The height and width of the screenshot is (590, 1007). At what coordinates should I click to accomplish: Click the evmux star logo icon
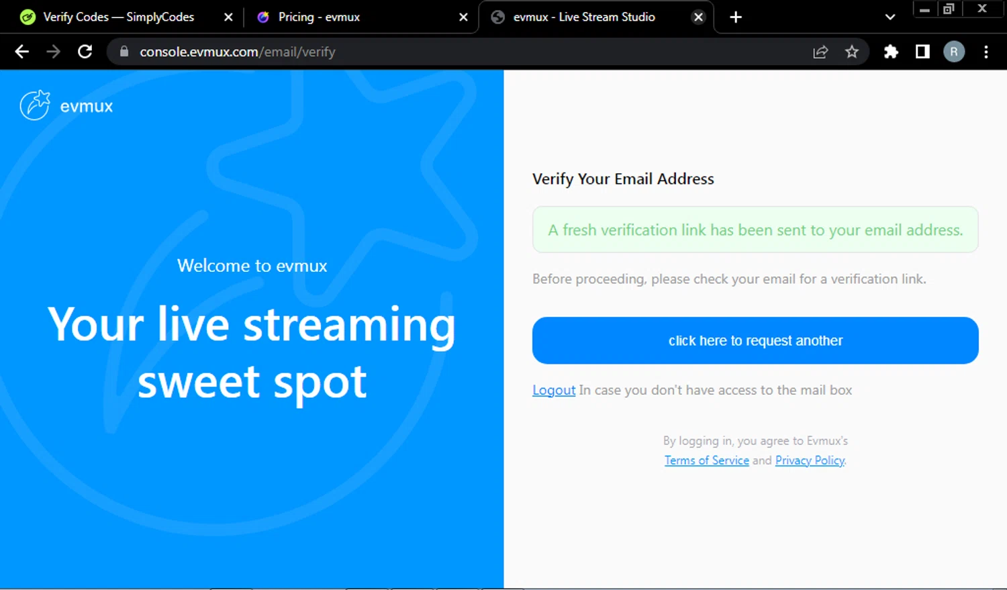[35, 105]
